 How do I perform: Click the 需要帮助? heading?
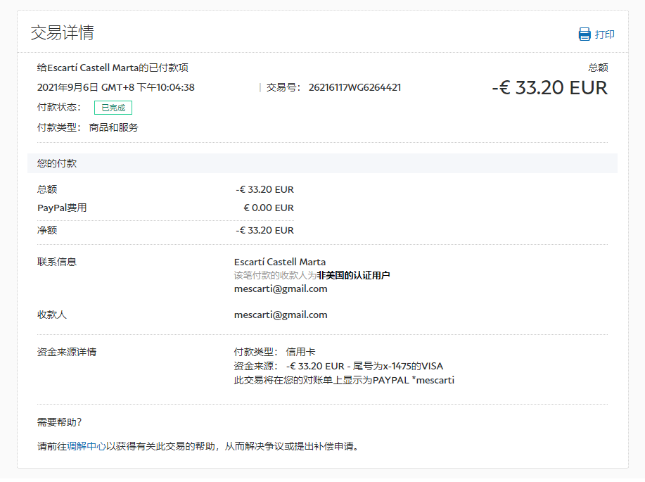(x=60, y=422)
